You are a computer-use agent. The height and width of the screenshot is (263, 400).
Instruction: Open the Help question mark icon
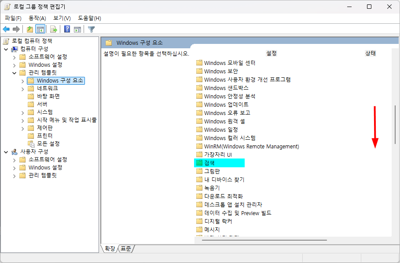click(67, 29)
